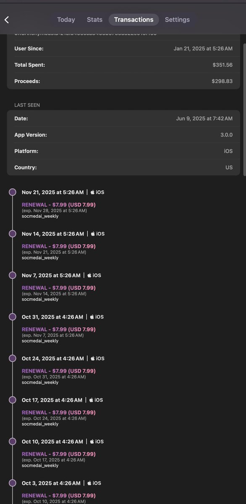246x504 pixels.
Task: Click the Oct 31, 2025 timeline marker
Action: tap(13, 317)
